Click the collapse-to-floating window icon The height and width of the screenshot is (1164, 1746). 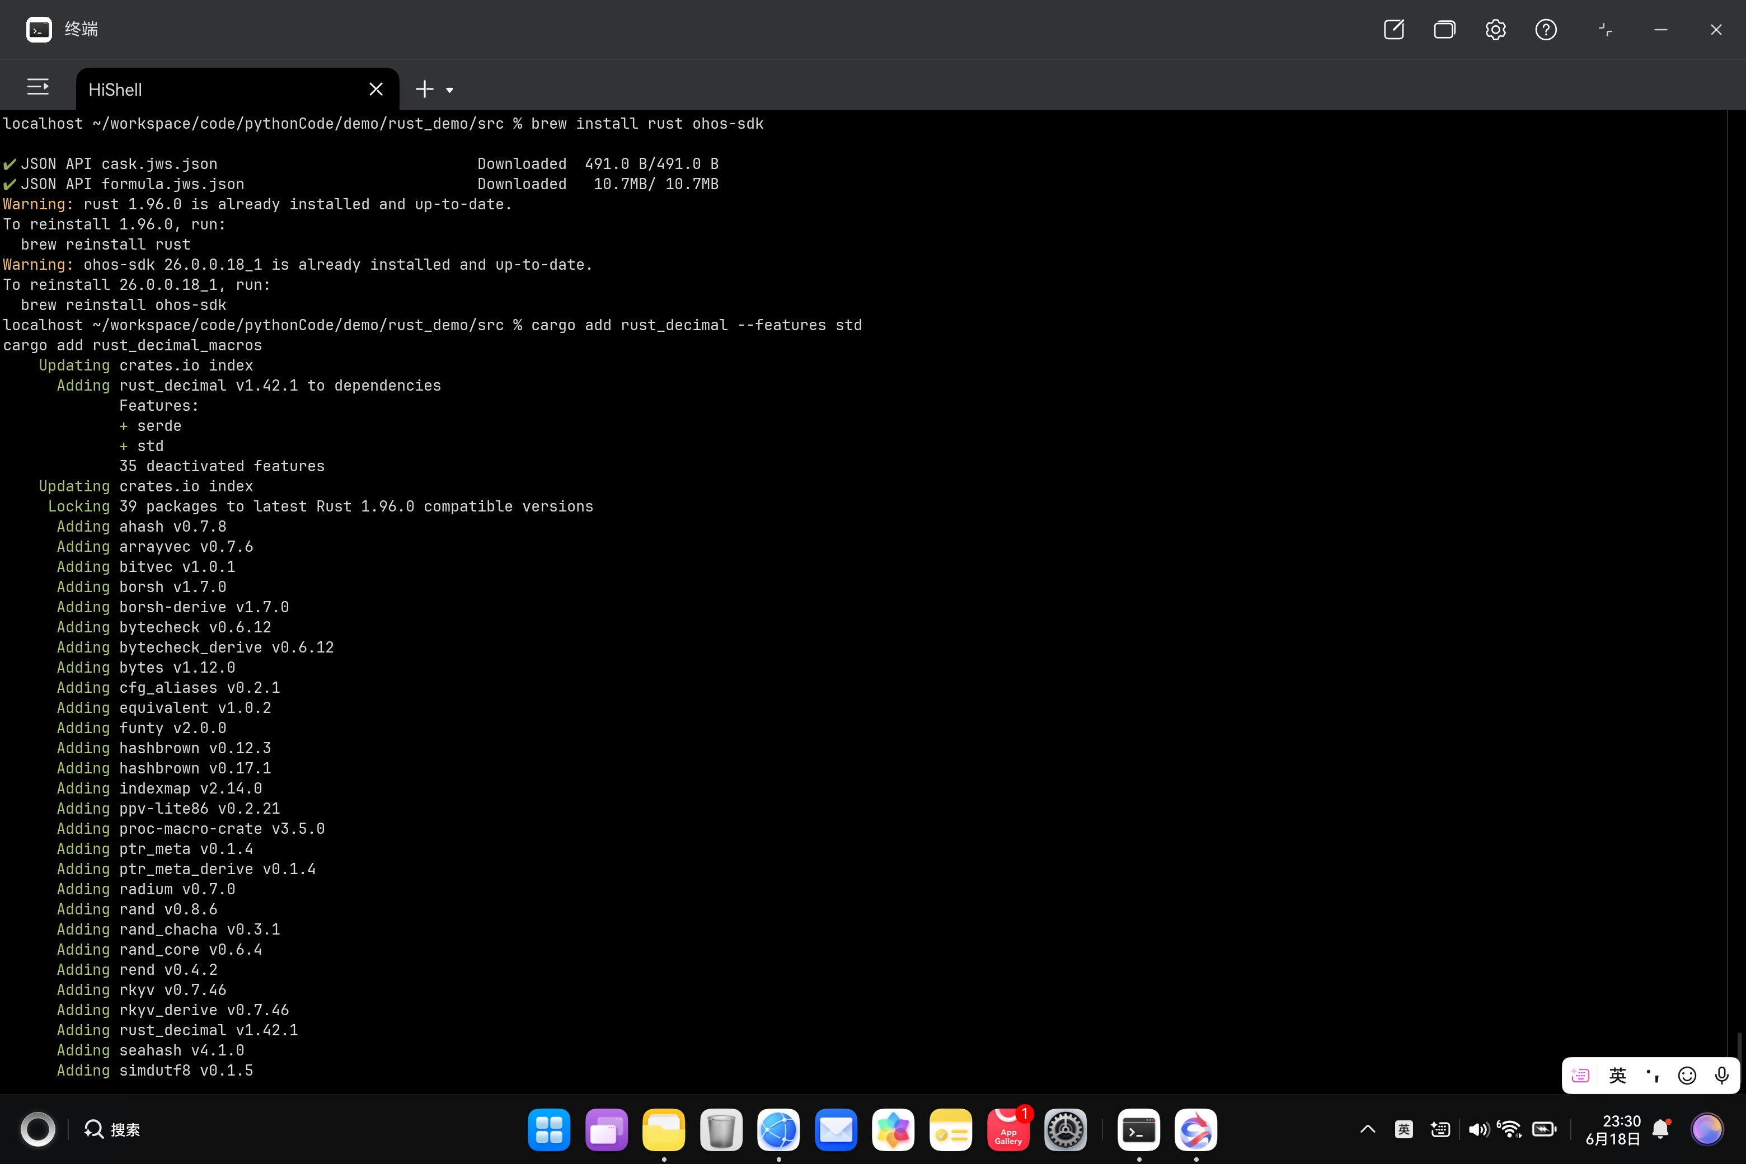point(1605,30)
